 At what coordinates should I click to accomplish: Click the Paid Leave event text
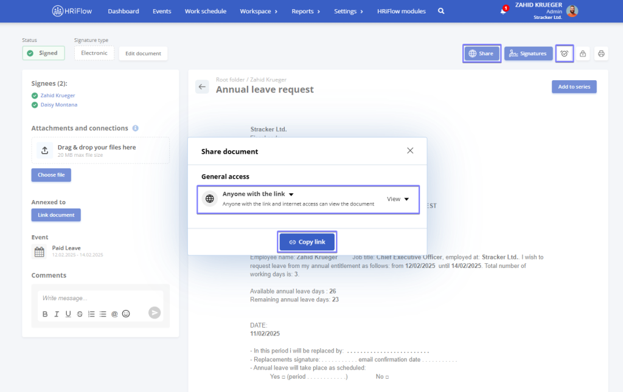click(x=66, y=248)
